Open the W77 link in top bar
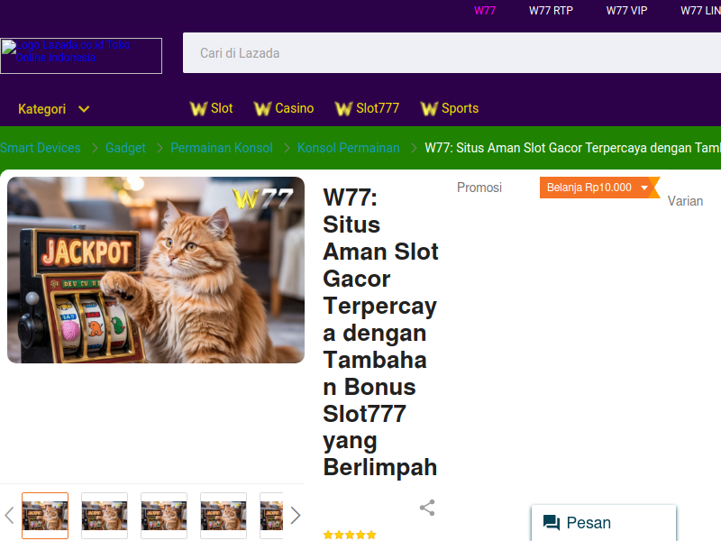The width and height of the screenshot is (721, 541). tap(485, 11)
